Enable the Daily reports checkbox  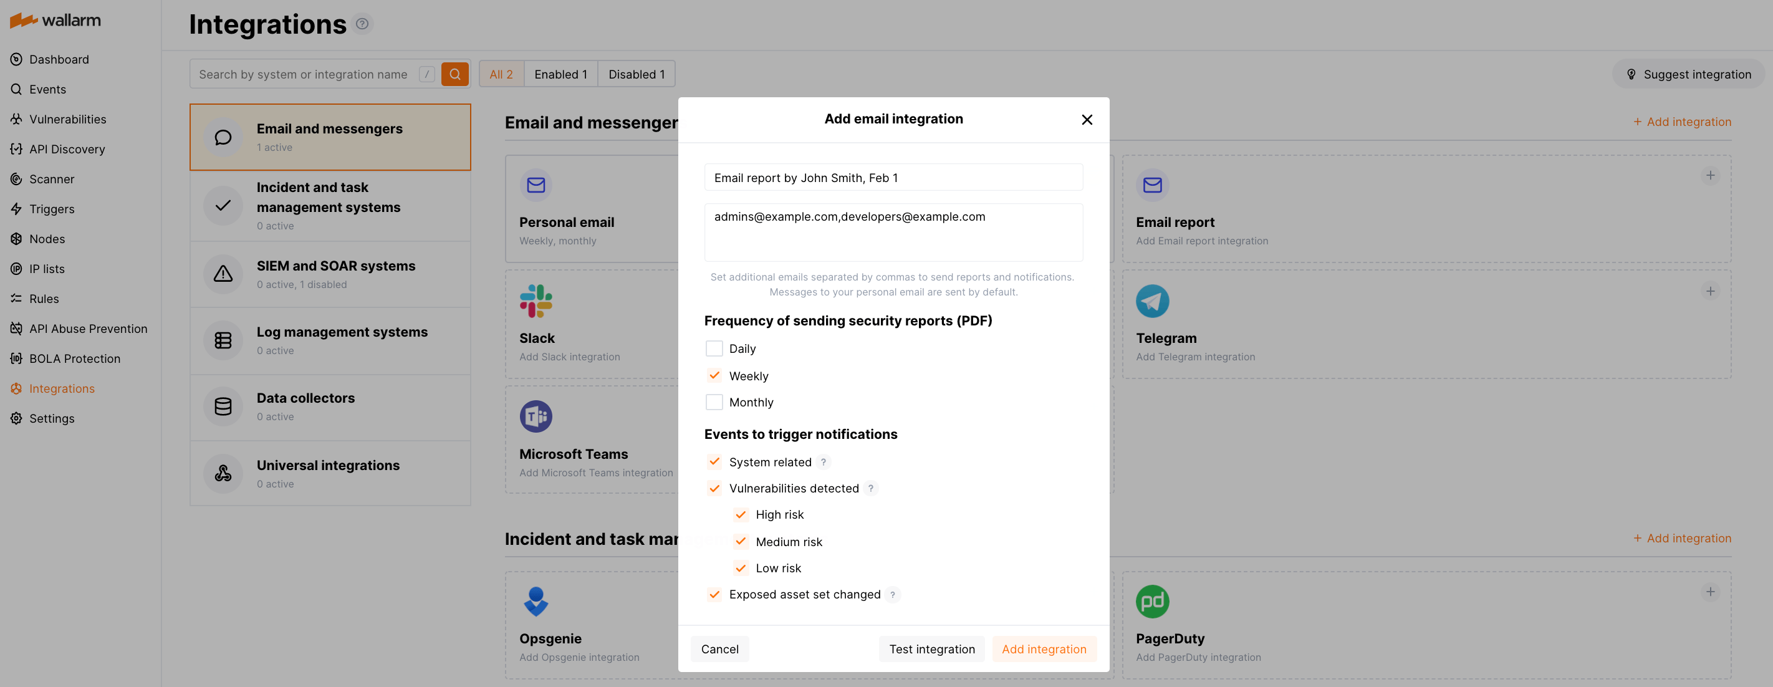tap(714, 348)
